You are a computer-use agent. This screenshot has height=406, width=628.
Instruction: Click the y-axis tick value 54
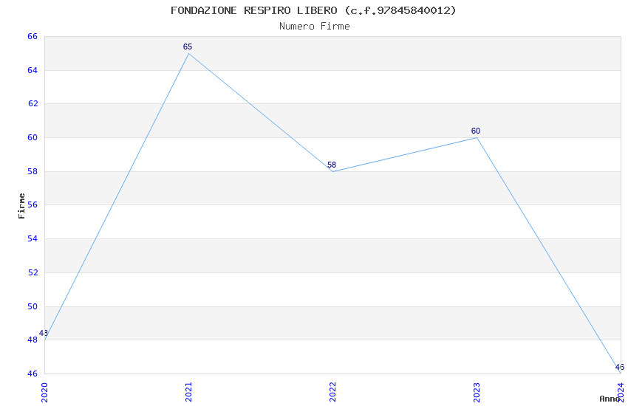tap(33, 238)
